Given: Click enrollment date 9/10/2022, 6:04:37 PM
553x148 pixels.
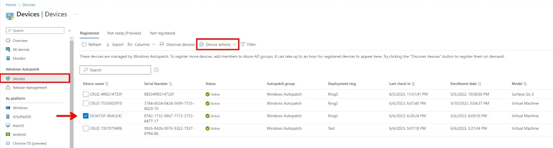Looking at the screenshot, I should pyautogui.click(x=470, y=103).
